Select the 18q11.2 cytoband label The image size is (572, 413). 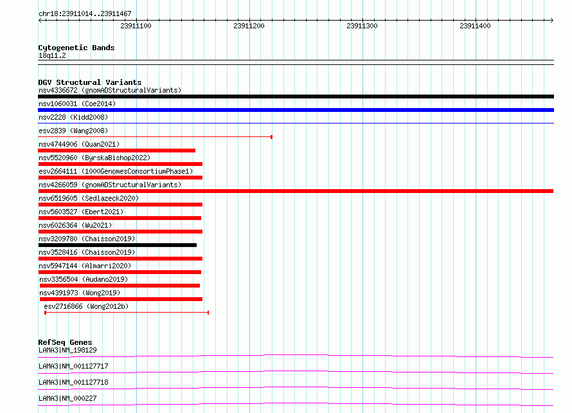click(x=52, y=55)
